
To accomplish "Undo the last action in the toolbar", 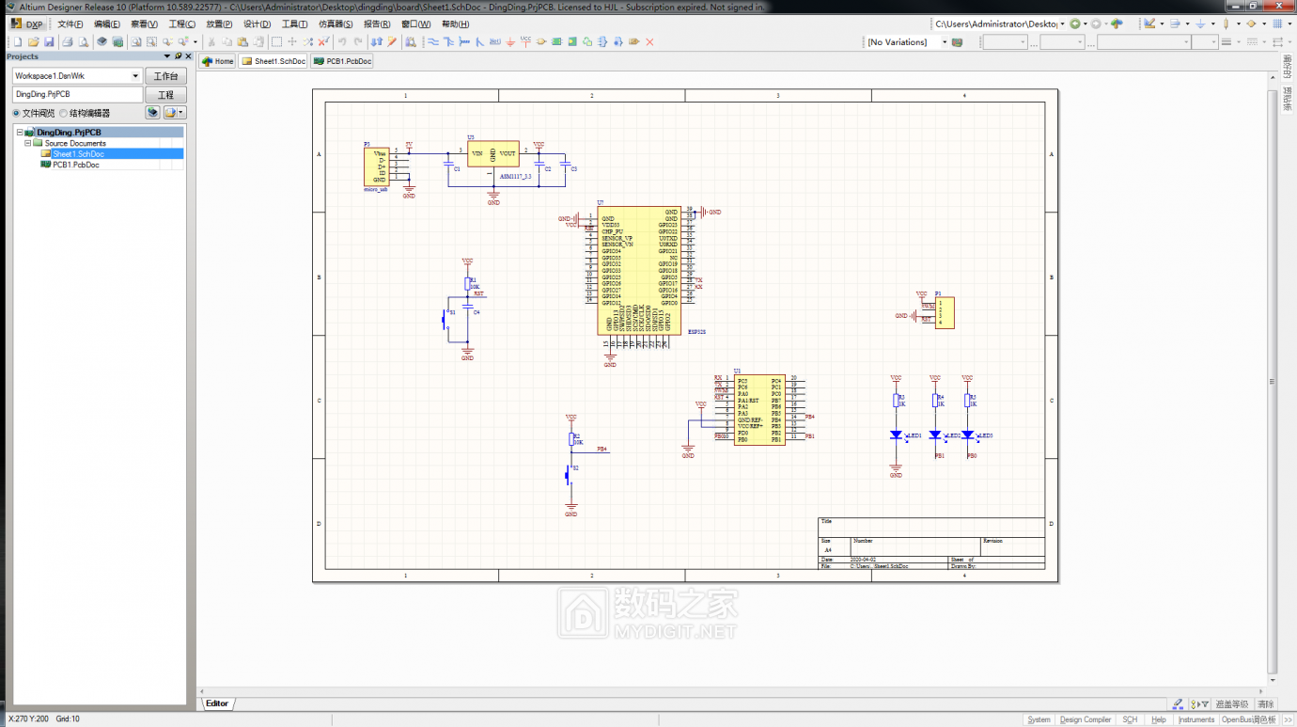I will [x=341, y=42].
